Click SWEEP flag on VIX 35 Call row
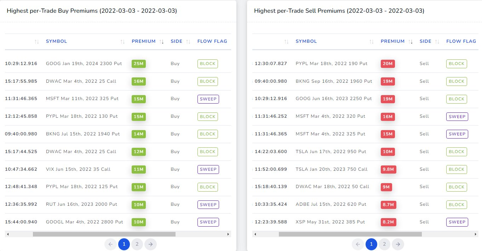482x251 pixels. (208, 169)
